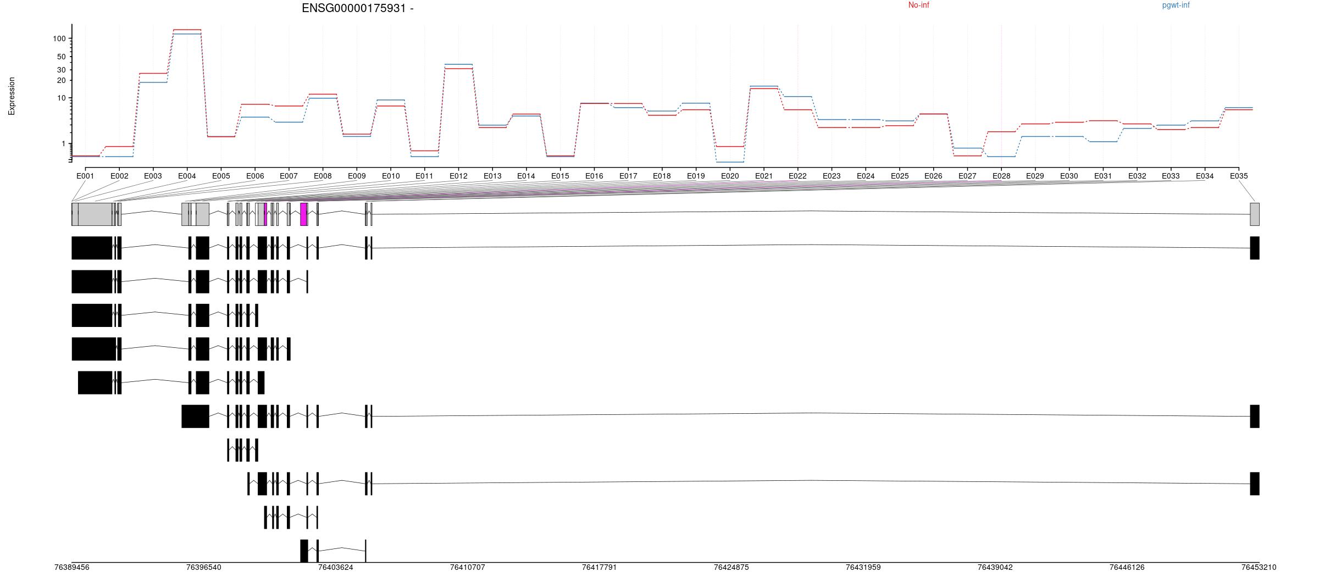
Task: Click the E010 exon label
Action: 391,176
